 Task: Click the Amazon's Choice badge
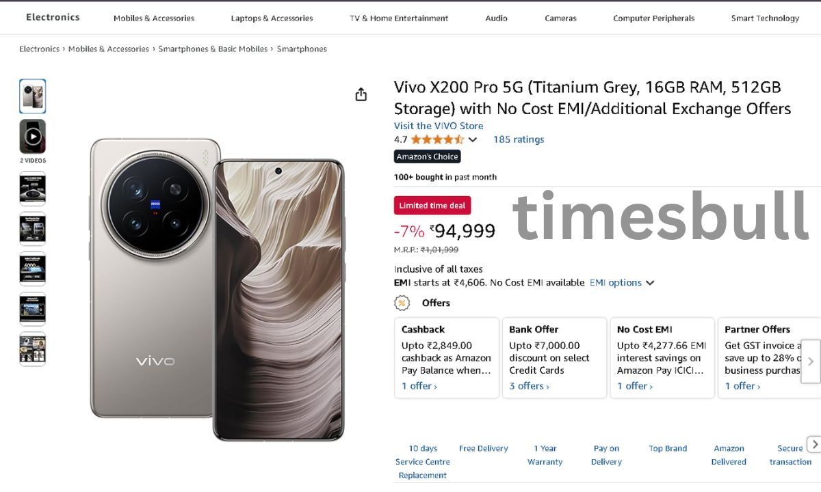[x=428, y=156]
